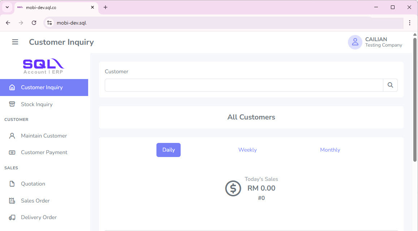Viewport: 418px width, 231px height.
Task: Open Quotation in the sidebar
Action: (x=44, y=184)
